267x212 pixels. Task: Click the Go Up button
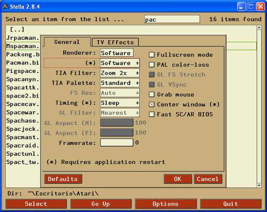tap(101, 204)
